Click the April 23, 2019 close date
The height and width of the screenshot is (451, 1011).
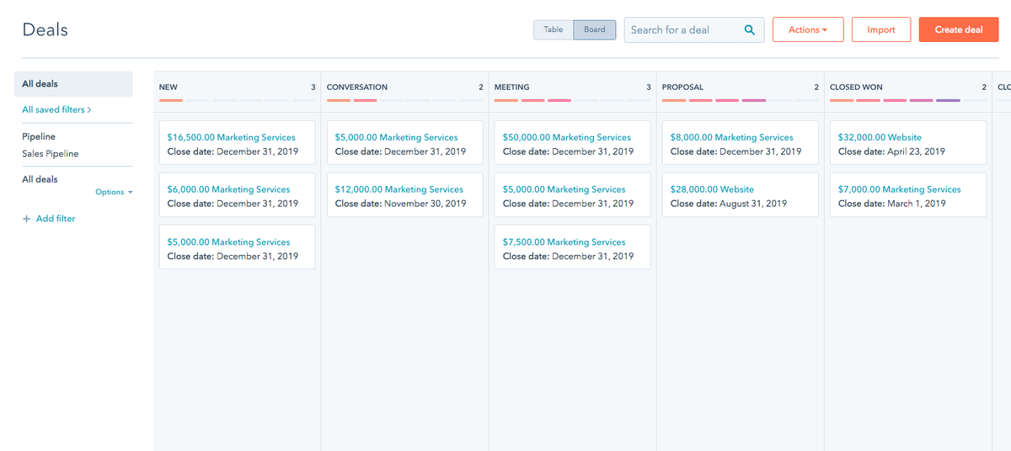(x=917, y=151)
